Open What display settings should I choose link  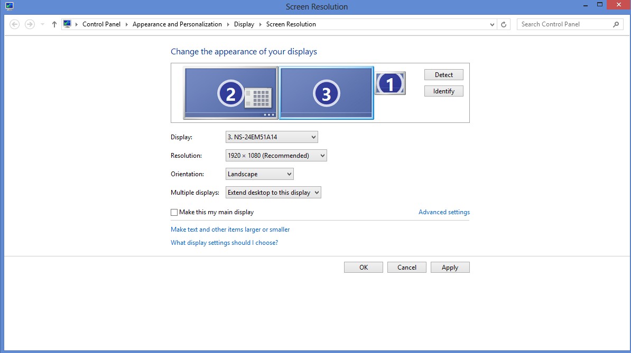coord(224,243)
